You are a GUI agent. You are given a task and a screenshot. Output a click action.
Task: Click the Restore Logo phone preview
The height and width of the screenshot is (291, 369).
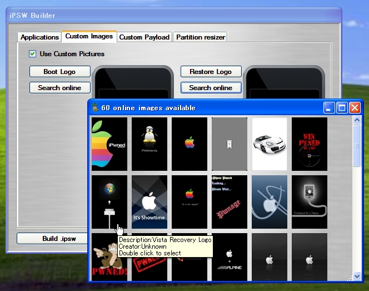pos(285,82)
